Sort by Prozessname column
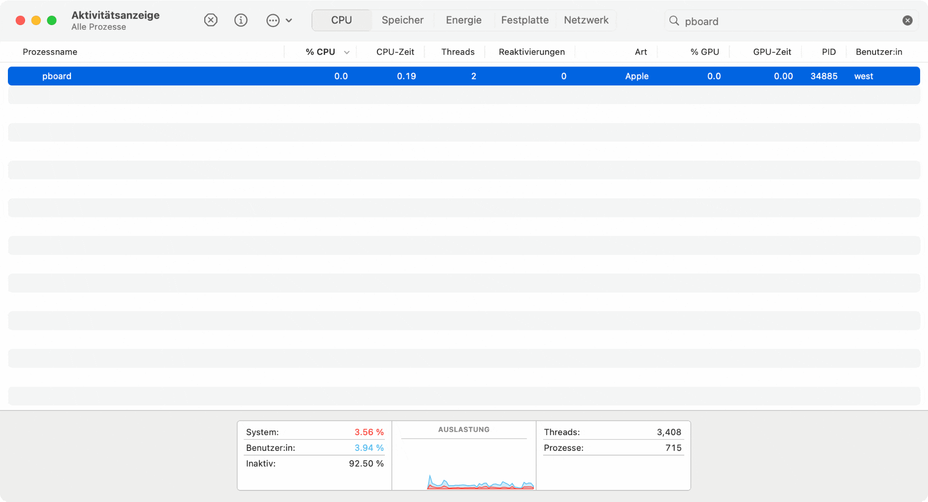This screenshot has width=928, height=502. 50,52
